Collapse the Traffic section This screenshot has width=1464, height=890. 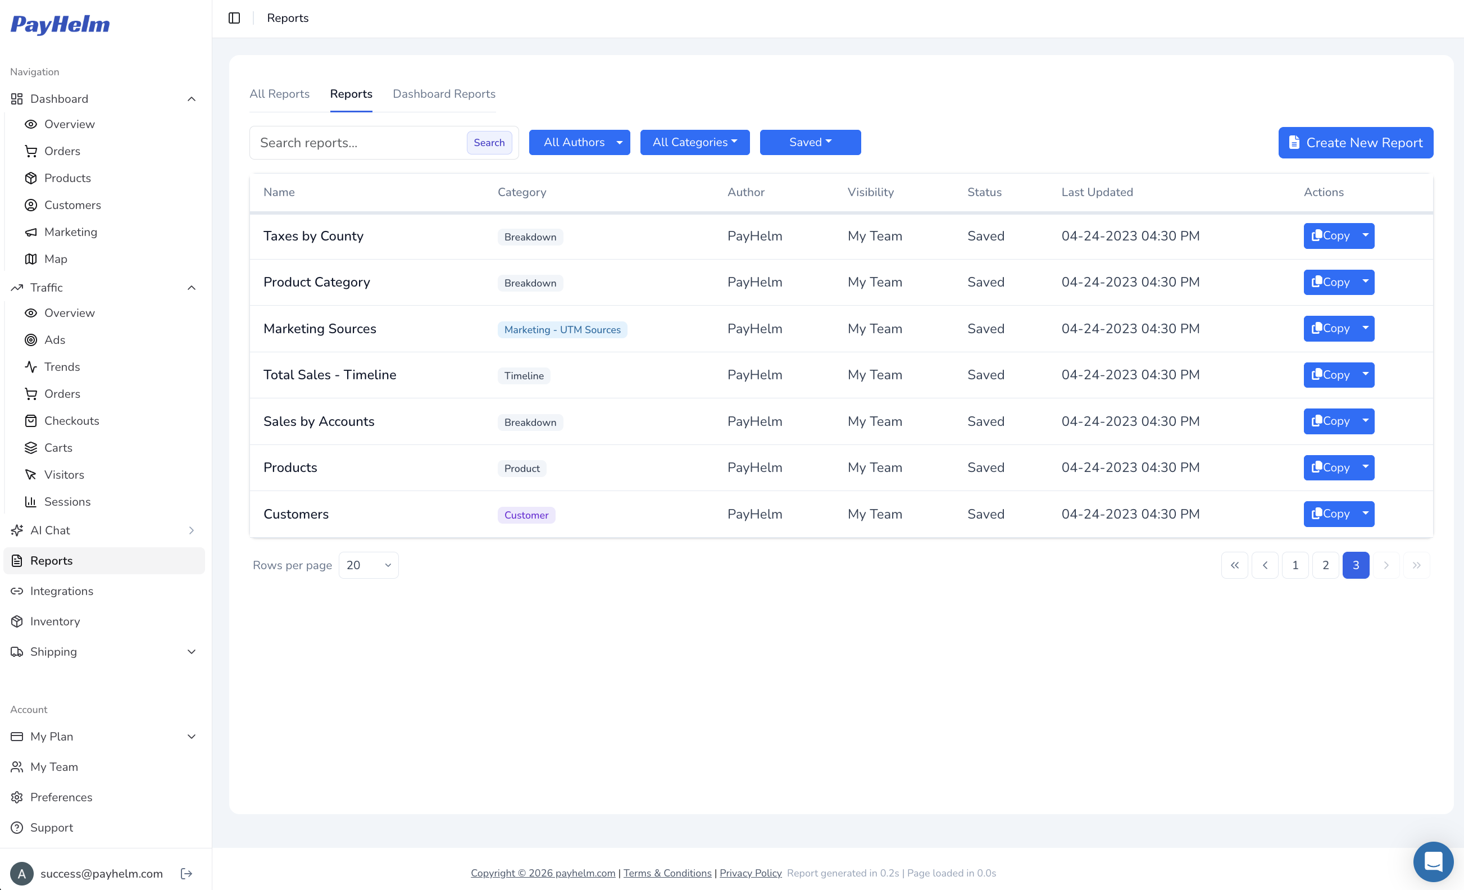pyautogui.click(x=192, y=288)
